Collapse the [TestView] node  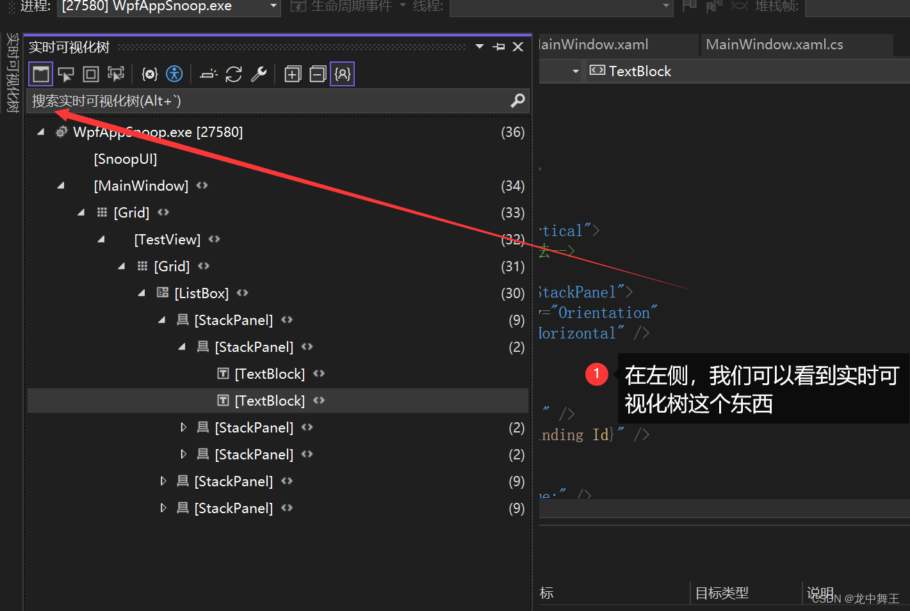click(x=101, y=239)
